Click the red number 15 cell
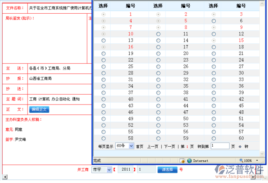 (x=241, y=40)
